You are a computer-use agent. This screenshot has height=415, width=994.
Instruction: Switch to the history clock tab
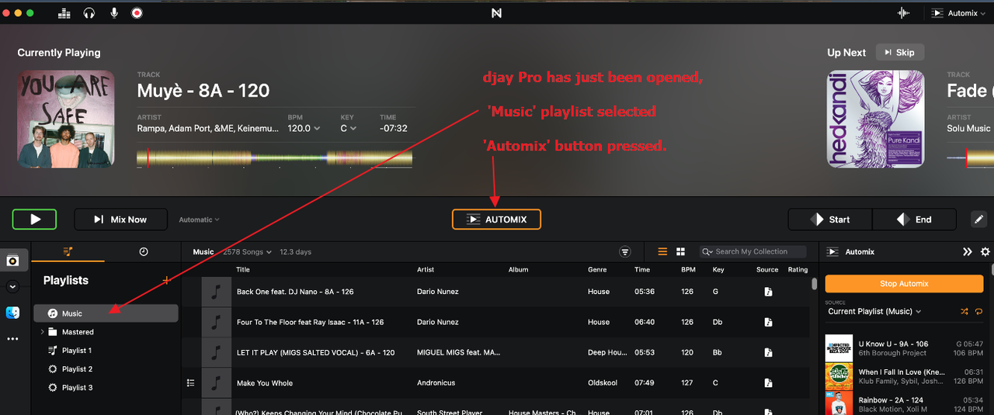point(144,251)
